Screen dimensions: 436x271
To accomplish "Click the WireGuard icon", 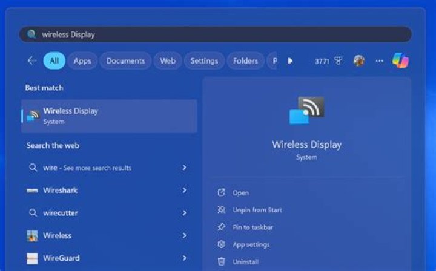I will (x=32, y=258).
